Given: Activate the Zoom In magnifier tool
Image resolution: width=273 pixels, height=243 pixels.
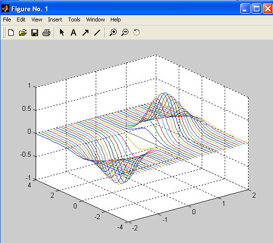Looking at the screenshot, I should point(113,33).
